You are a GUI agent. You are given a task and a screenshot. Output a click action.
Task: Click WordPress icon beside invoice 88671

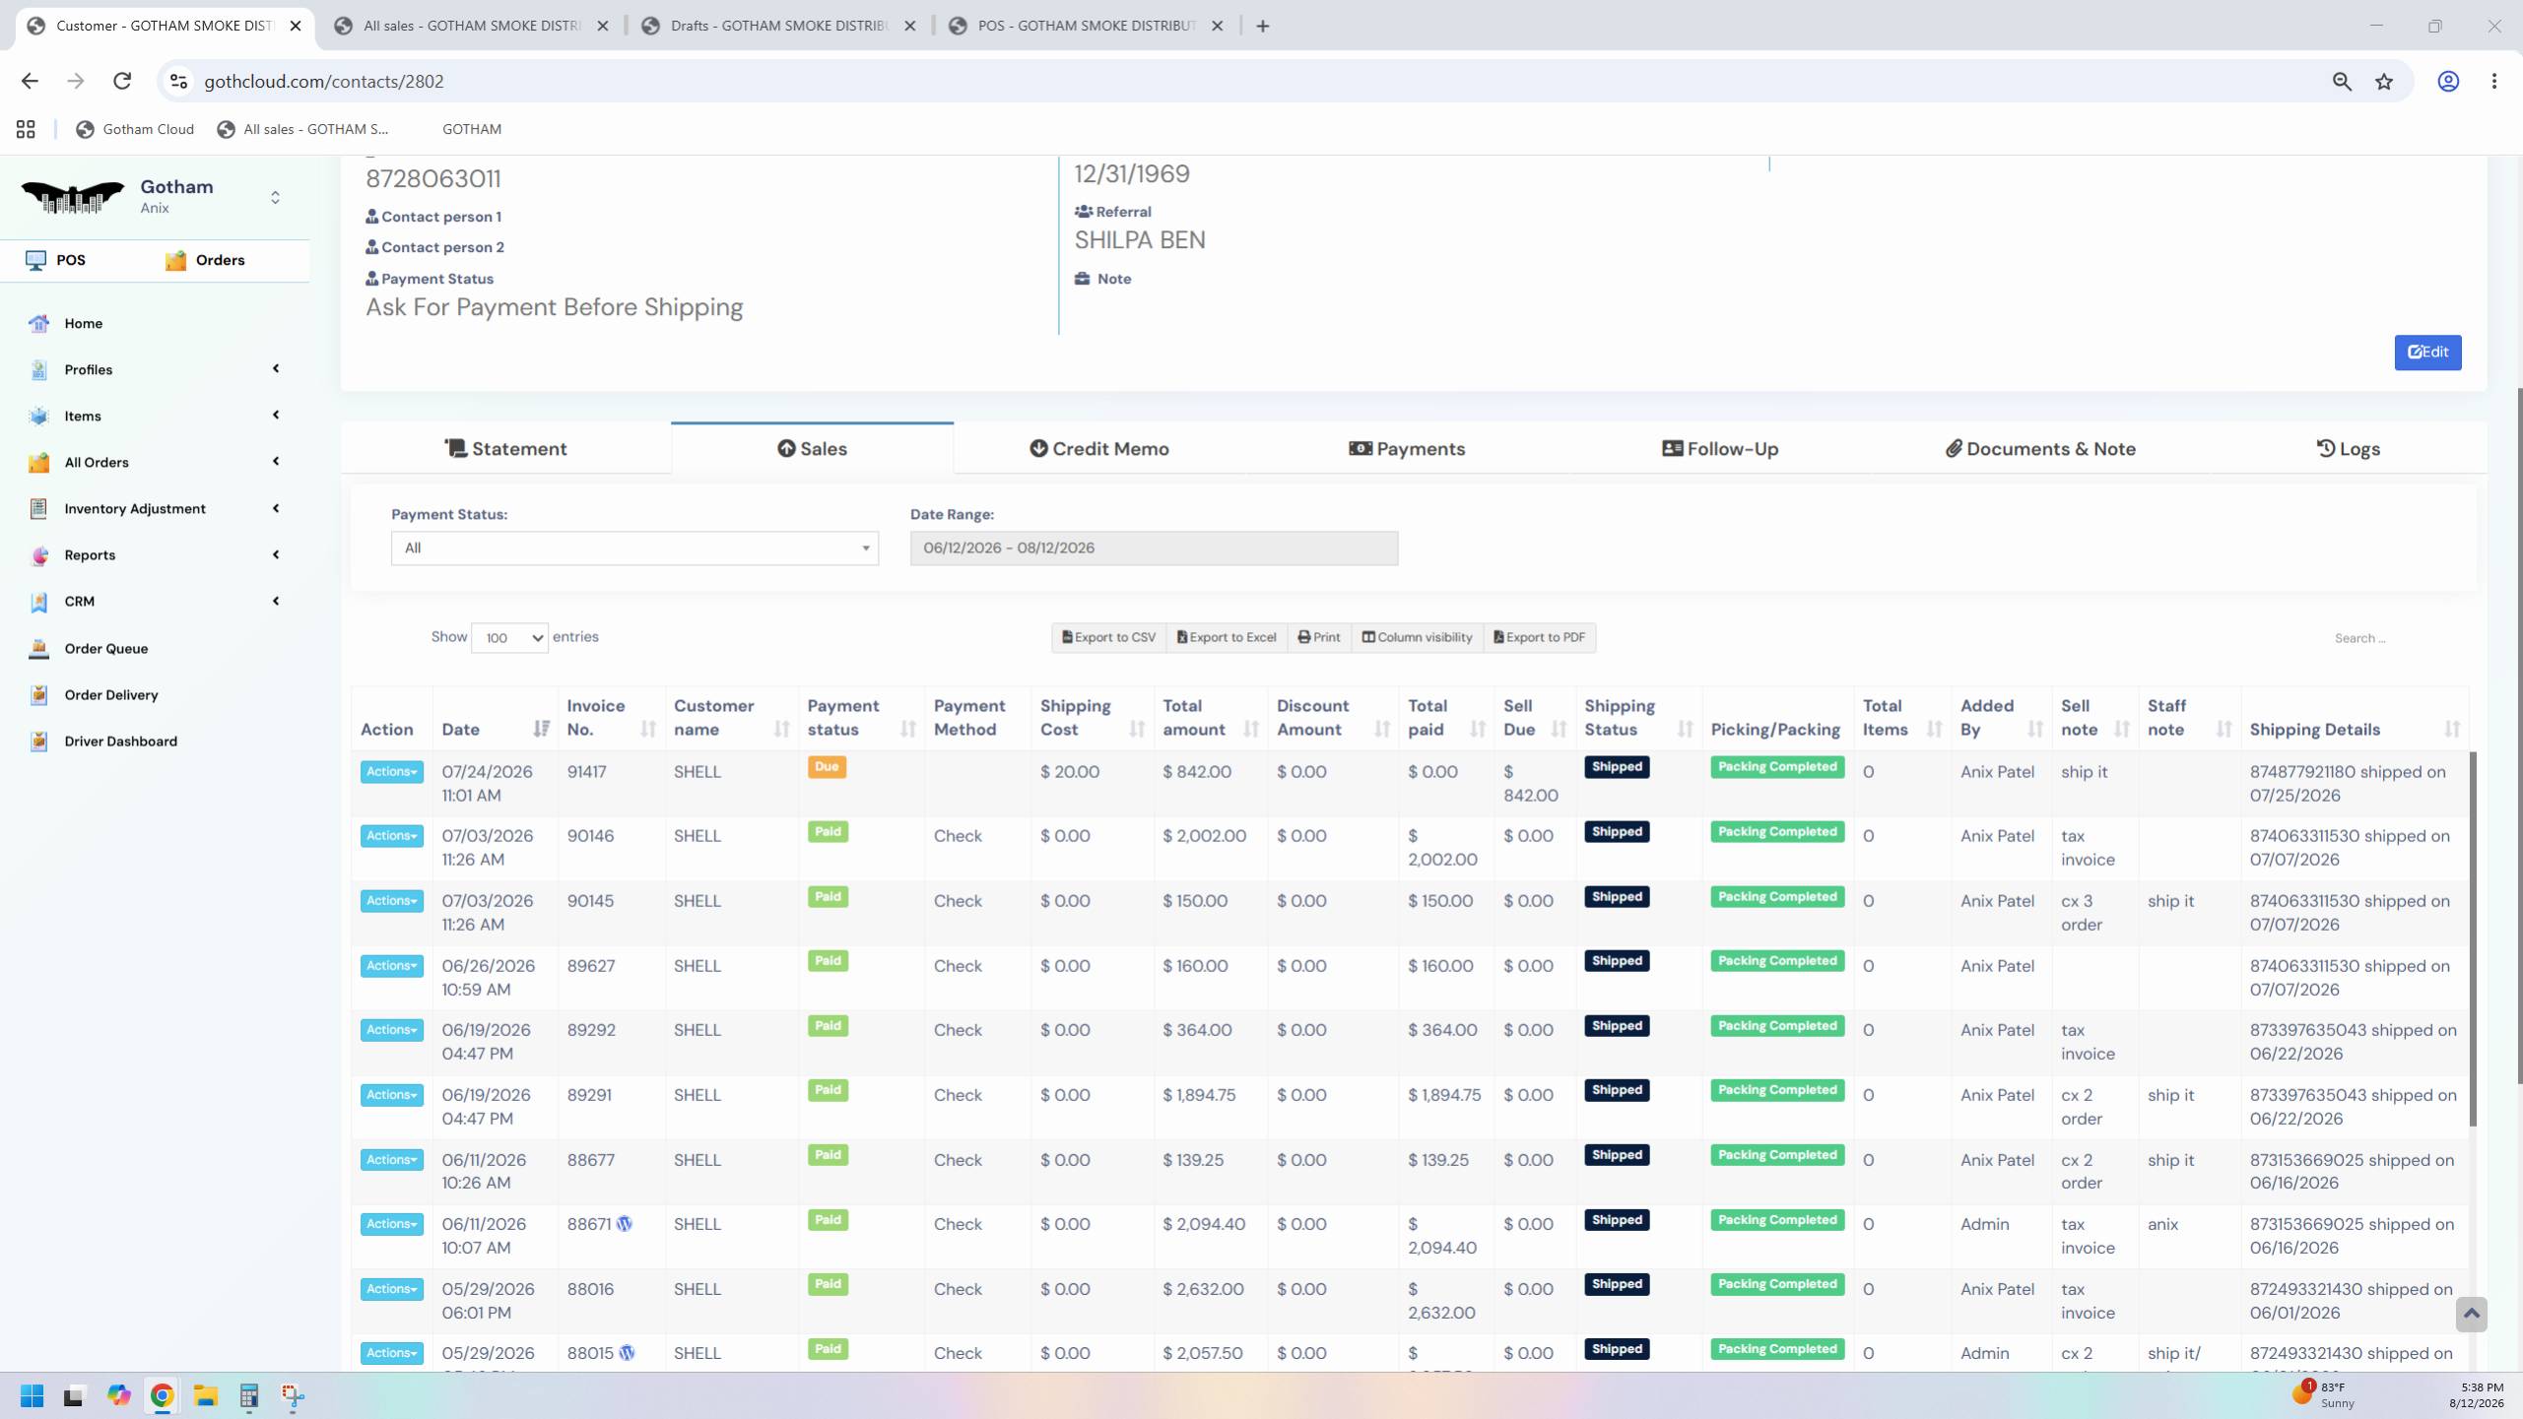(625, 1224)
